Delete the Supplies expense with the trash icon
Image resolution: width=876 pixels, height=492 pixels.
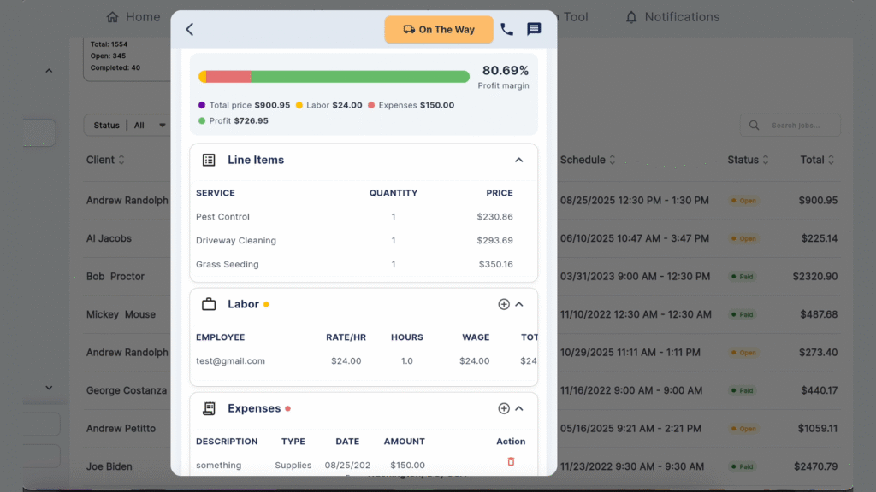[x=511, y=460]
